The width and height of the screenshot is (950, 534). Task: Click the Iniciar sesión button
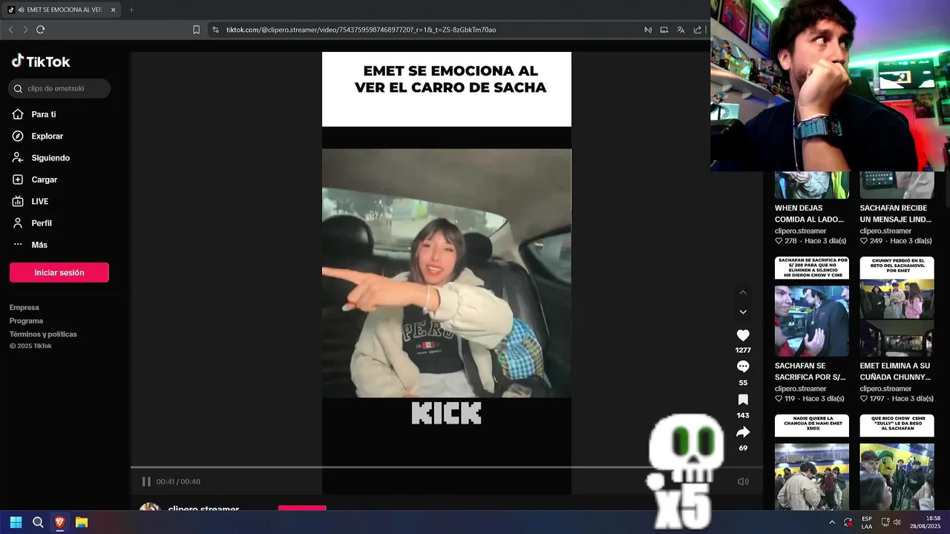(x=59, y=272)
